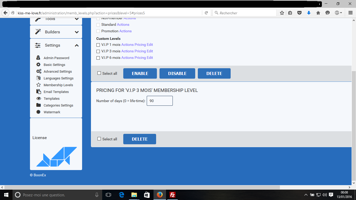Screen dimensions: 356x200
Task: Check the Promotion level checkbox
Action: [x=98, y=31]
